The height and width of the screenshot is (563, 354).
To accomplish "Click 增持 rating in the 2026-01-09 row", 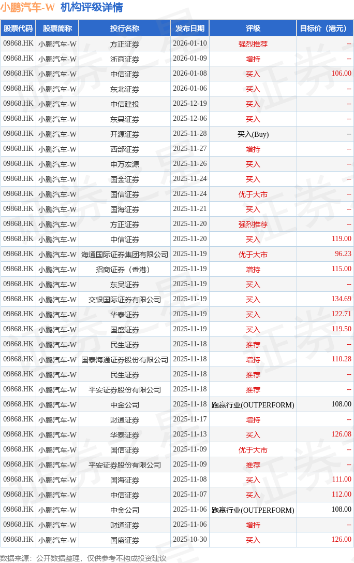I will click(x=253, y=59).
